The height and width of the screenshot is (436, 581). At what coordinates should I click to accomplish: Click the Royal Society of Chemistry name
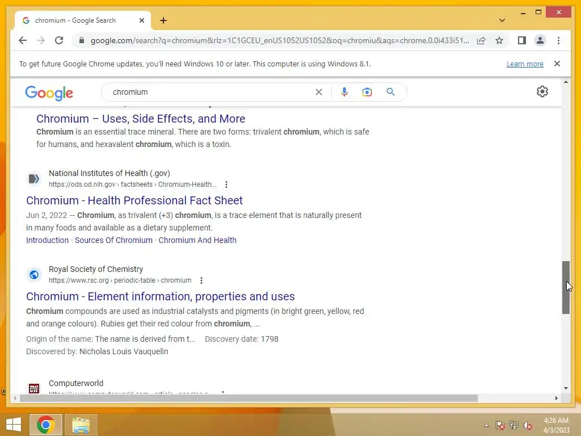coord(96,269)
